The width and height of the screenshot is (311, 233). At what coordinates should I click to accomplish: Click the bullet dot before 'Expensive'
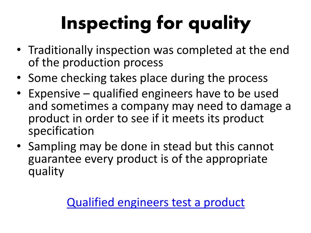click(19, 93)
